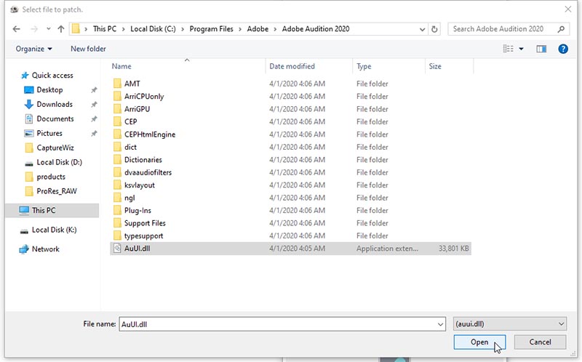Screen dimensions: 582x362
Task: Select the Dictionaries folder icon
Action: tap(117, 159)
